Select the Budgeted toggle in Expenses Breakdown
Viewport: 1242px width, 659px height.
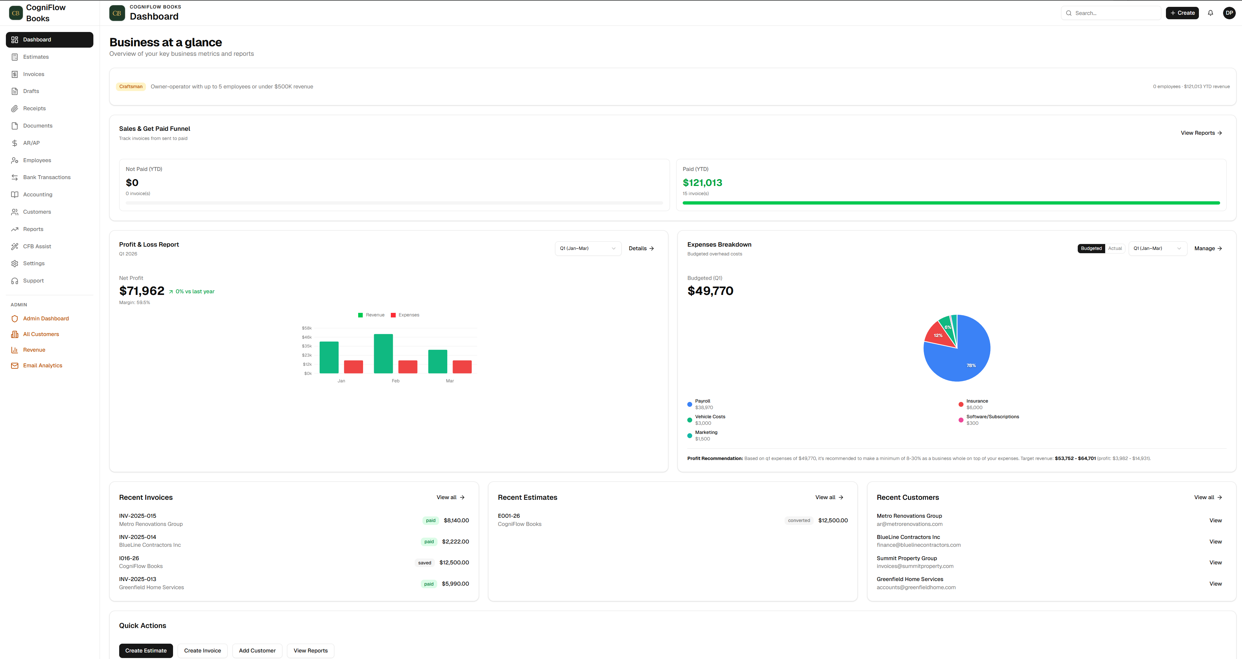(1091, 248)
